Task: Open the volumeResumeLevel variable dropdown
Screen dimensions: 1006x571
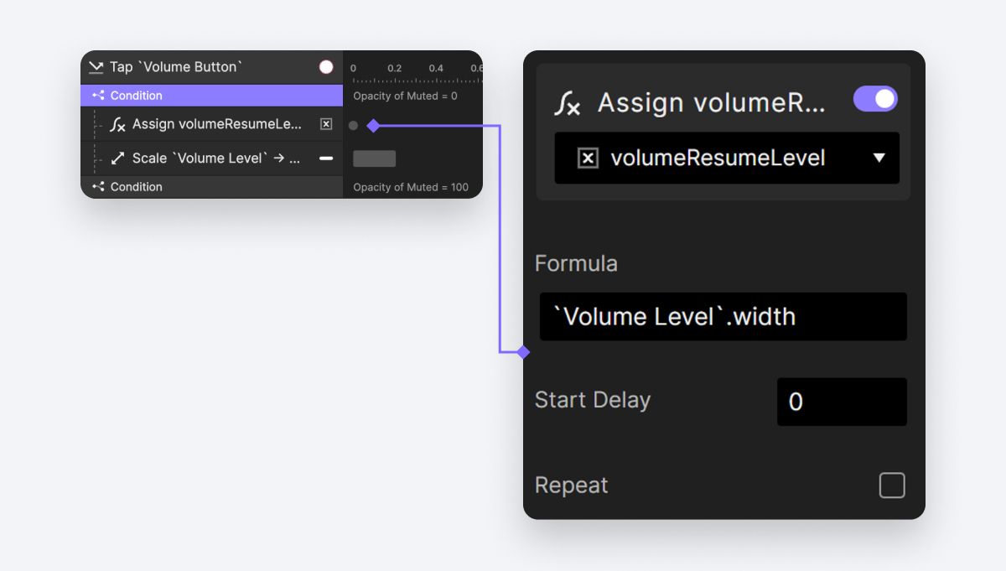Action: 727,158
